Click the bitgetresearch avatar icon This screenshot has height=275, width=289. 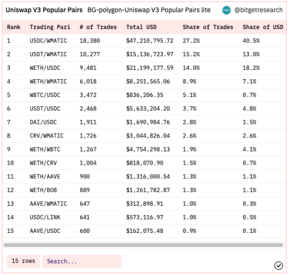tap(227, 10)
